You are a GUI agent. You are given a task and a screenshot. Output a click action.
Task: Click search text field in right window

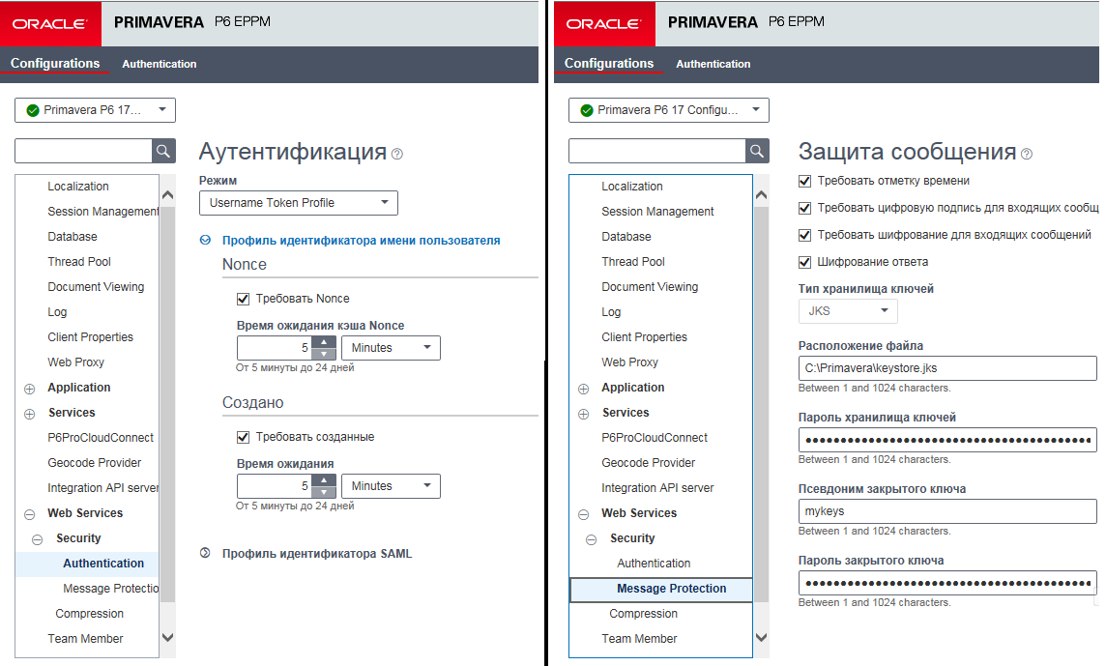(657, 151)
